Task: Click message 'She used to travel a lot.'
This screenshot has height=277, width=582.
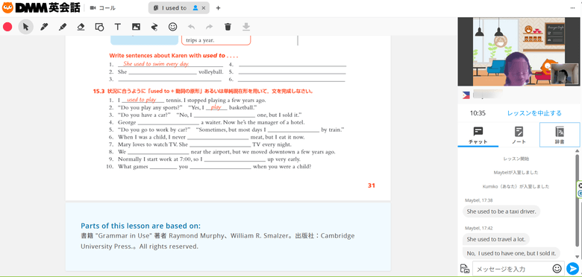Action: coord(496,239)
